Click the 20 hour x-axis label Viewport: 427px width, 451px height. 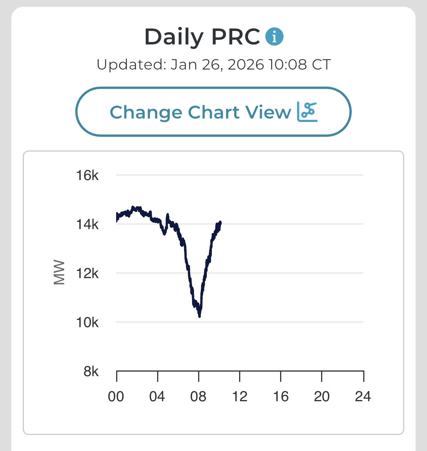point(321,397)
